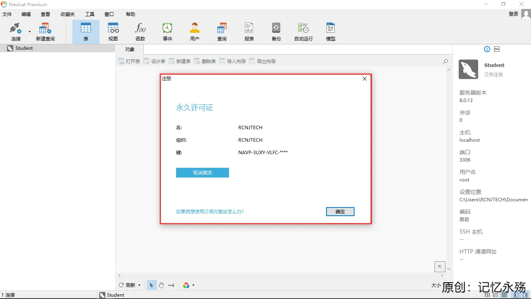Screen dimensions: 531x299
Task: Click 打开表 open table button
Action: click(x=129, y=62)
